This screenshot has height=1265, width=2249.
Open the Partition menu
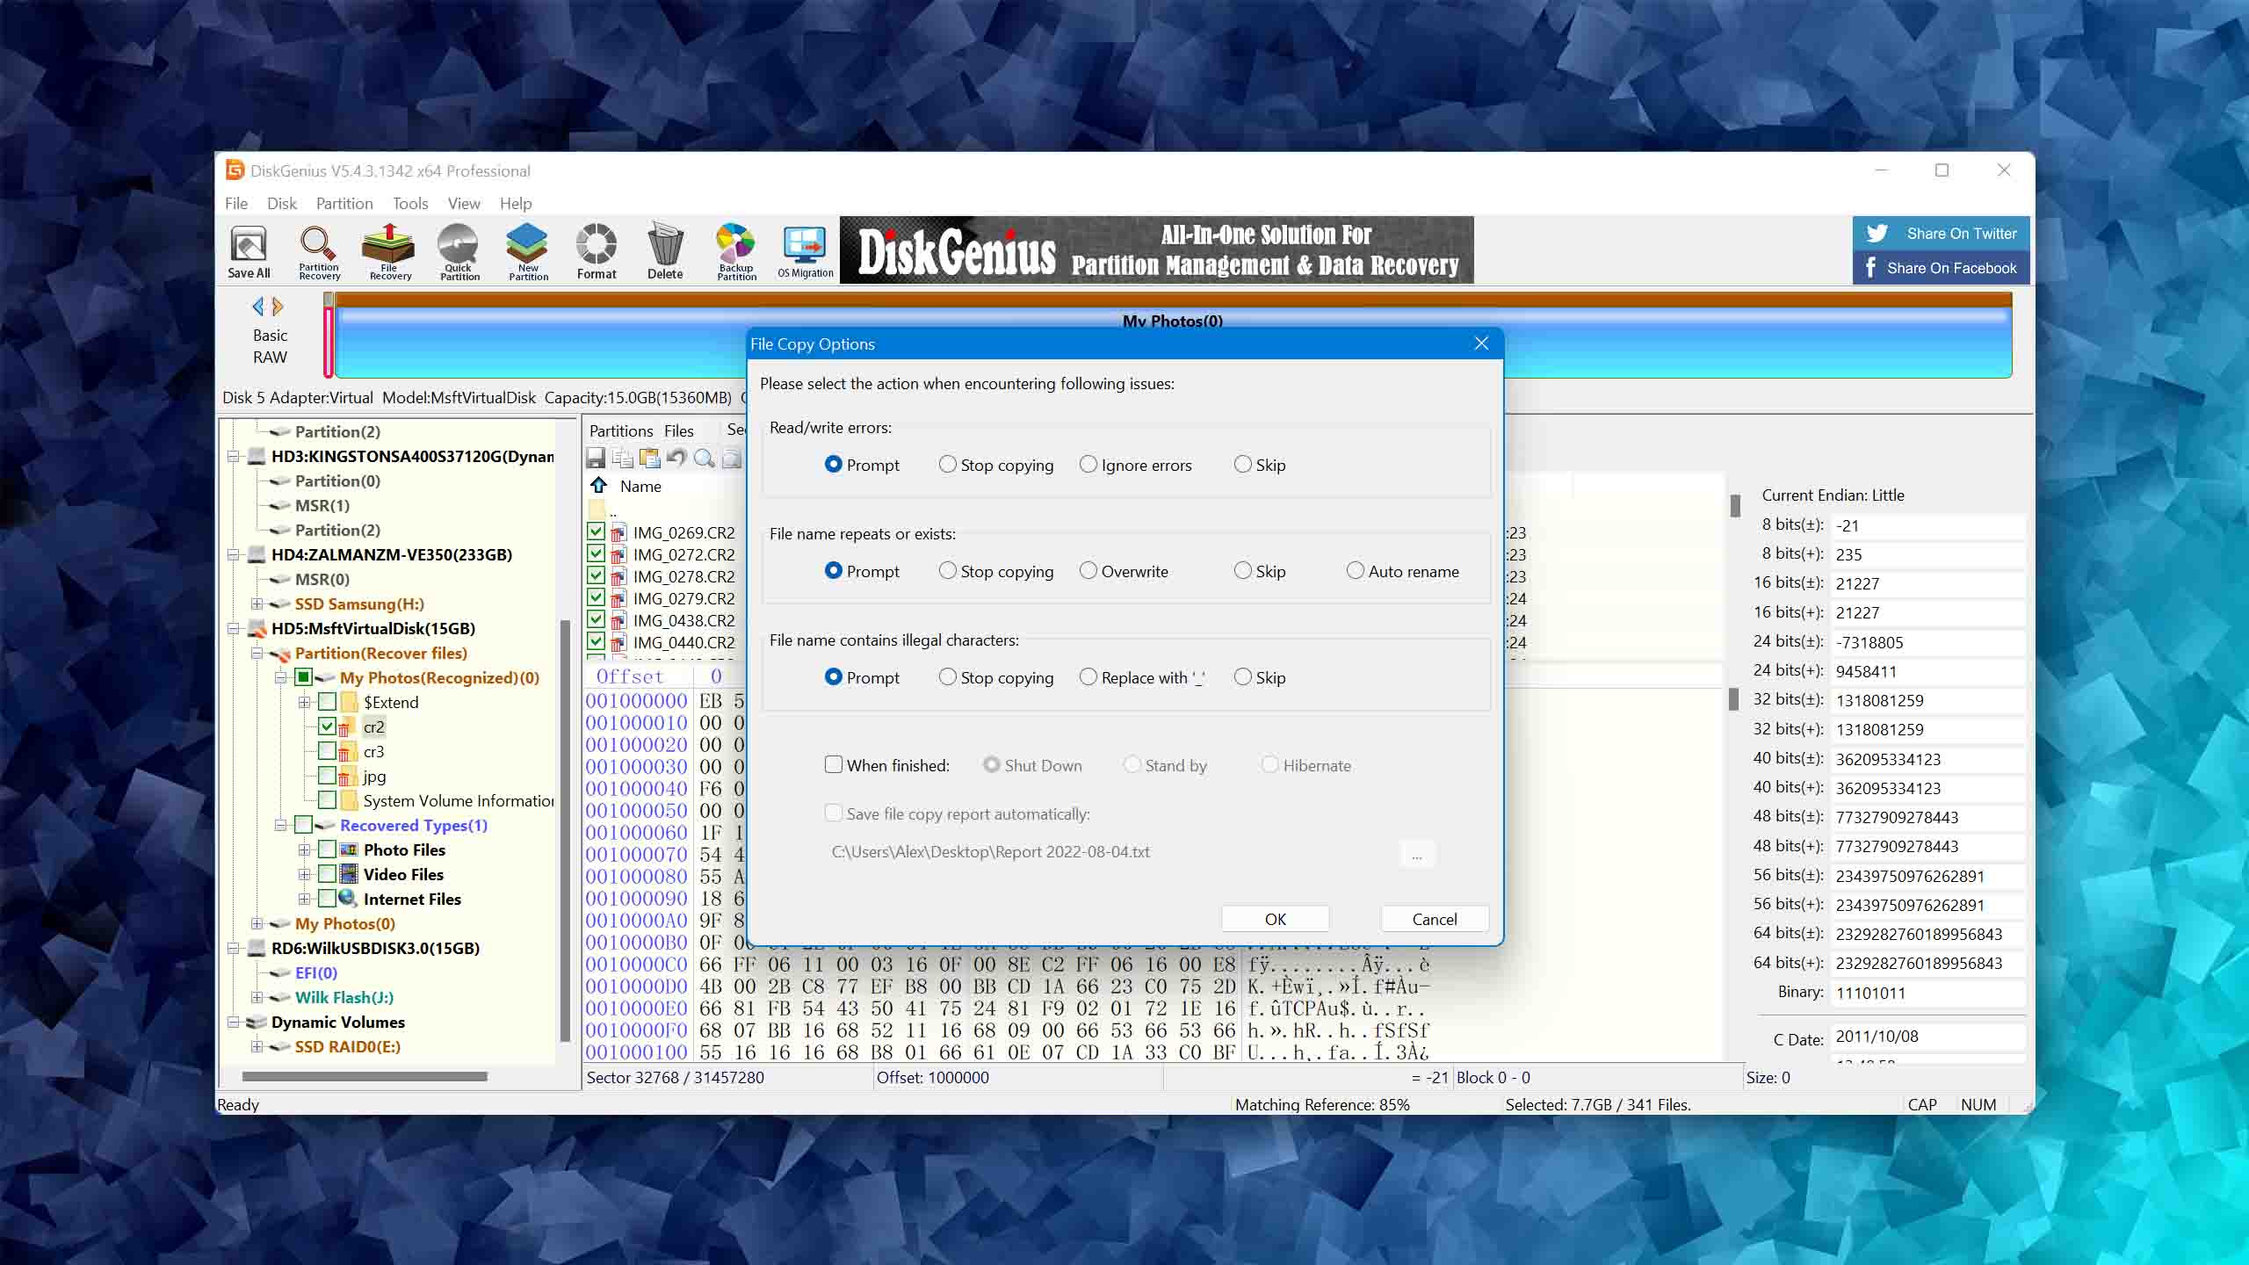click(344, 203)
